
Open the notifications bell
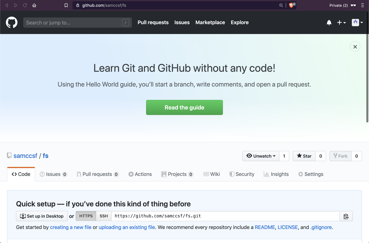pos(329,22)
